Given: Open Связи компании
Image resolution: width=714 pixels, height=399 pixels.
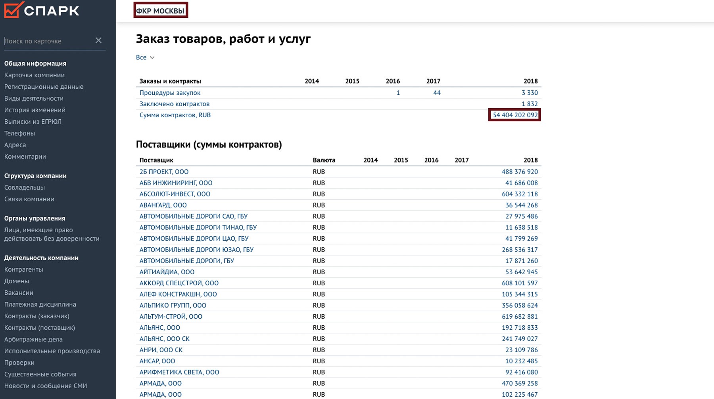Looking at the screenshot, I should pyautogui.click(x=29, y=199).
